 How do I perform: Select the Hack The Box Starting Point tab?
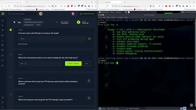pos(14,2)
